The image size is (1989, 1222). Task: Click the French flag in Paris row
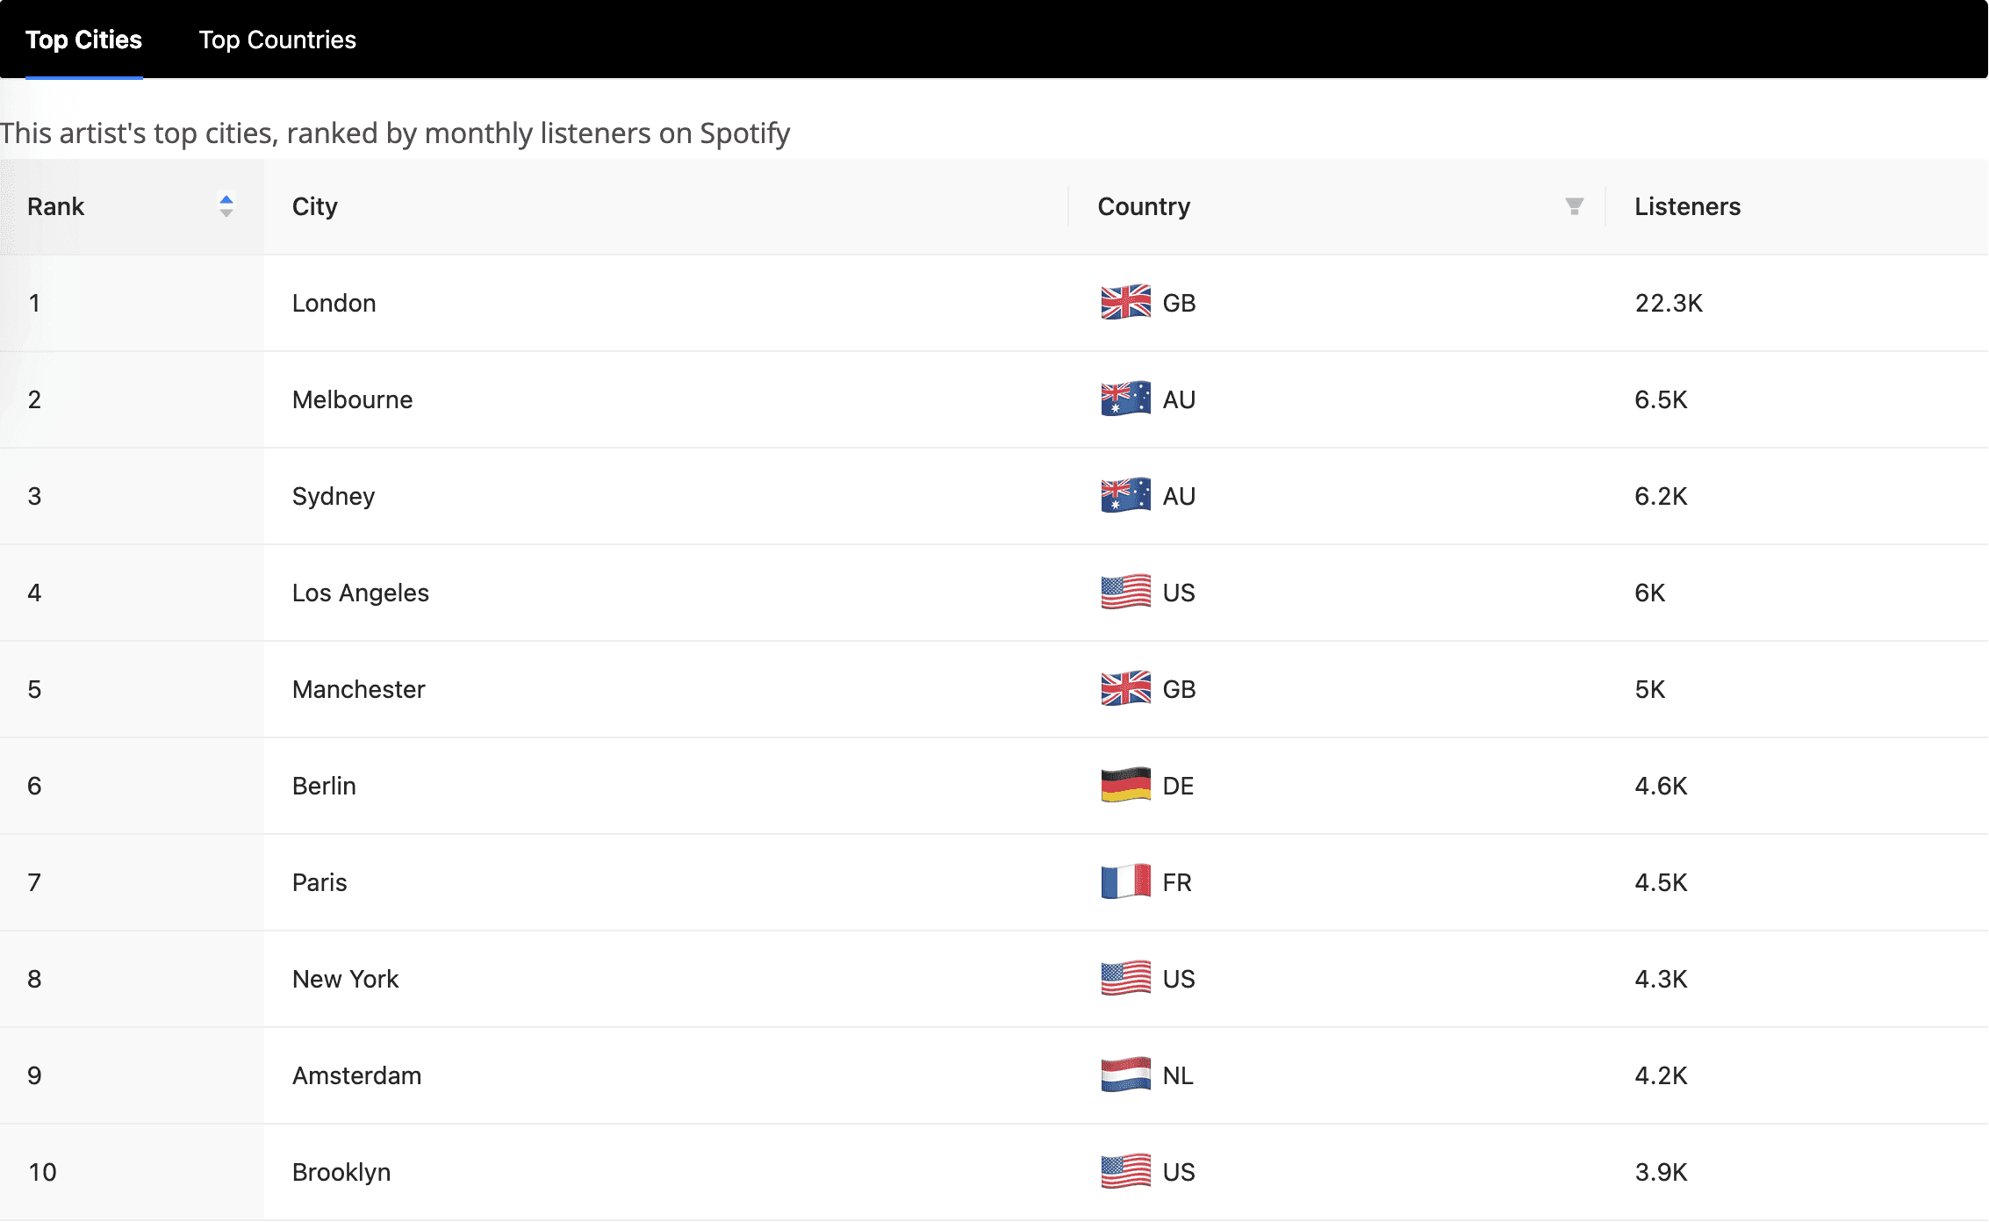(1125, 882)
